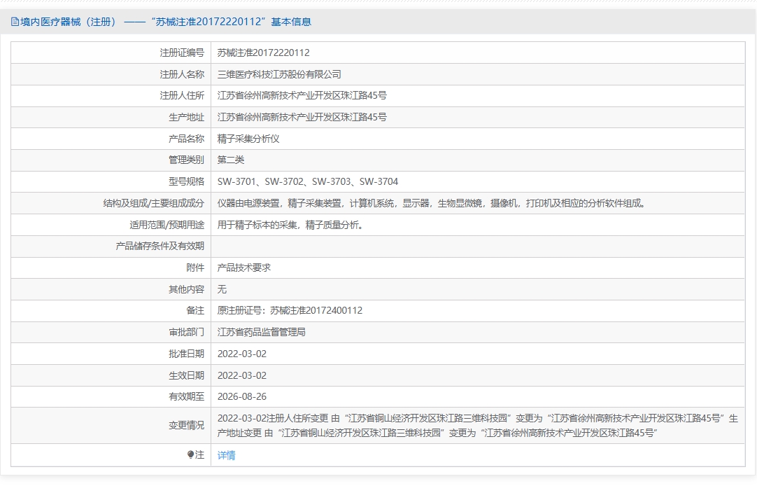Image resolution: width=757 pixels, height=493 pixels.
Task: Click the 其他内容 label
Action: pyautogui.click(x=186, y=289)
